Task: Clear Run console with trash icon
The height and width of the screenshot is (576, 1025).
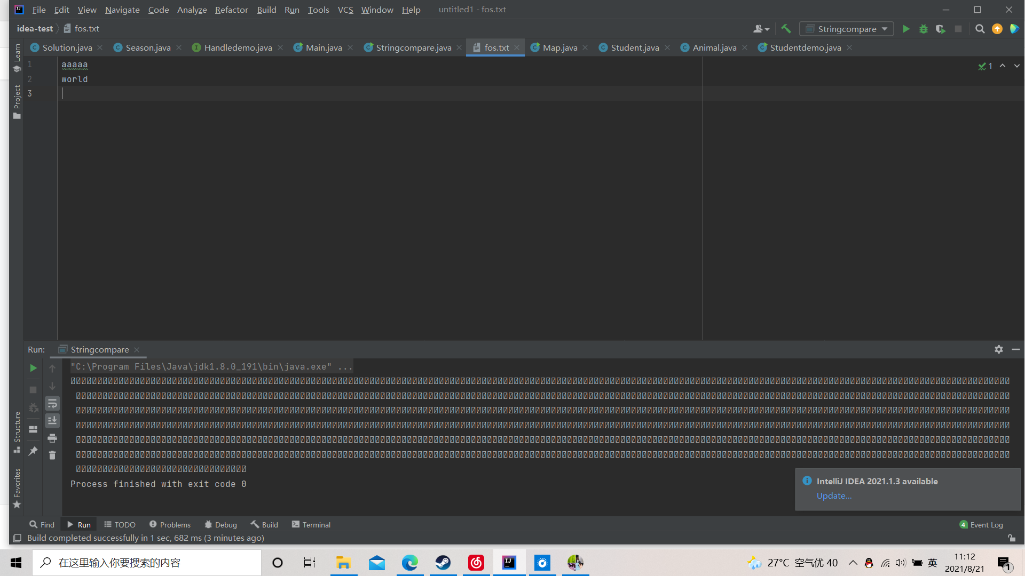Action: pos(52,455)
